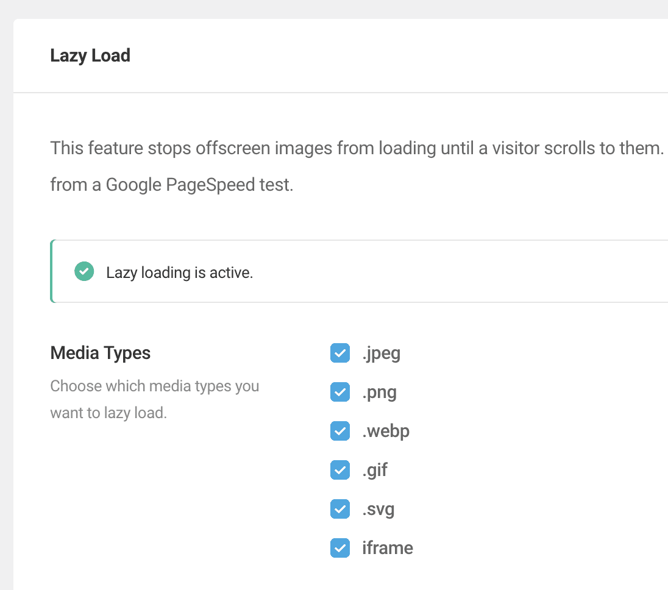Click the .jpeg label text

(381, 353)
